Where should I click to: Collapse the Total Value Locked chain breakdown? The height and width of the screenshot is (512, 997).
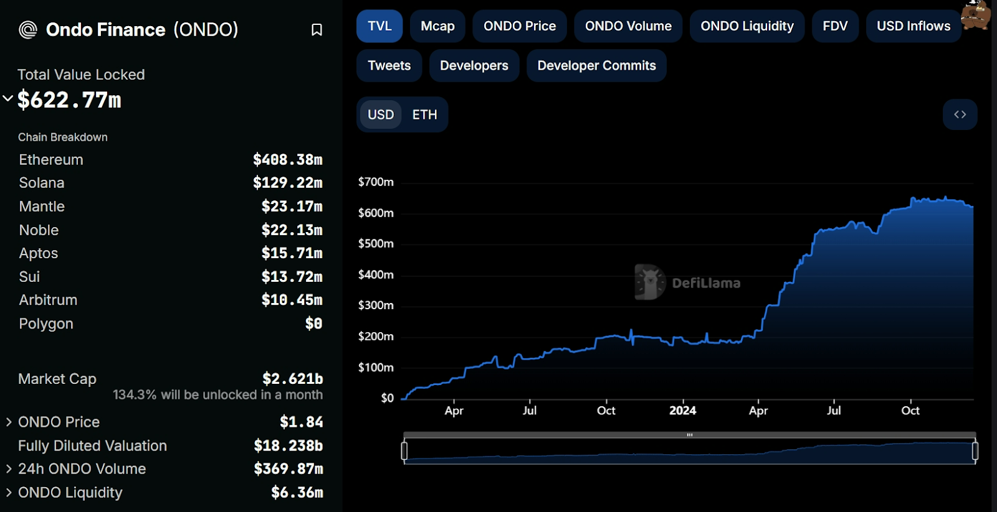8,98
